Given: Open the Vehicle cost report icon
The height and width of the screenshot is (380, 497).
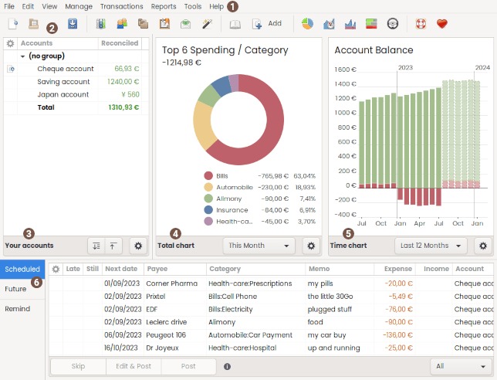Looking at the screenshot, I should pyautogui.click(x=392, y=24).
